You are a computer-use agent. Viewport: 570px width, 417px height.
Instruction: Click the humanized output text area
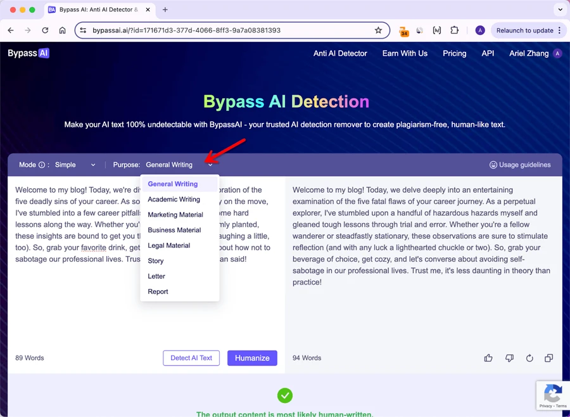(x=424, y=262)
